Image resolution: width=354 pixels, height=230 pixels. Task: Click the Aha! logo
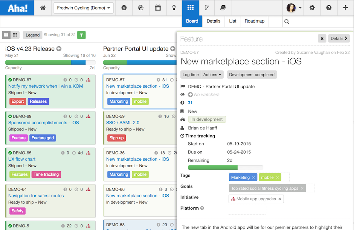pyautogui.click(x=17, y=8)
